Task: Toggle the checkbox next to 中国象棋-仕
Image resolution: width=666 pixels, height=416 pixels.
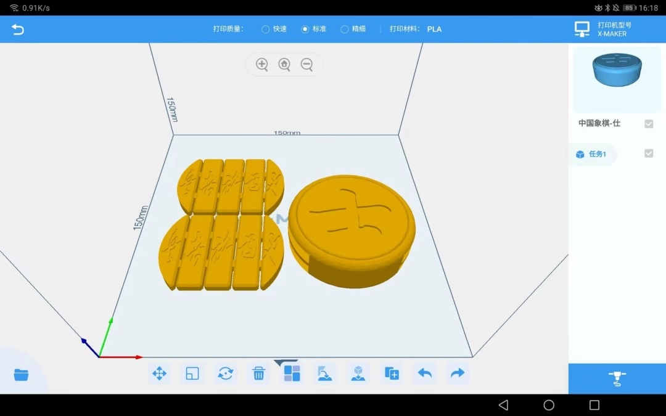Action: [x=648, y=123]
